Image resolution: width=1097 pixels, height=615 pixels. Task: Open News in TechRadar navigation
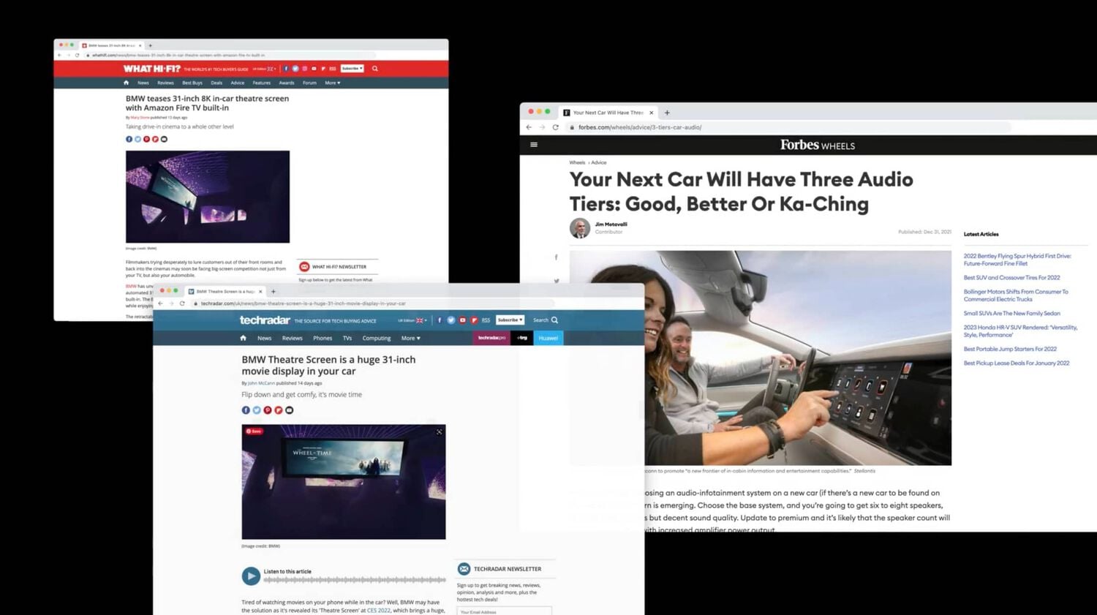tap(264, 339)
